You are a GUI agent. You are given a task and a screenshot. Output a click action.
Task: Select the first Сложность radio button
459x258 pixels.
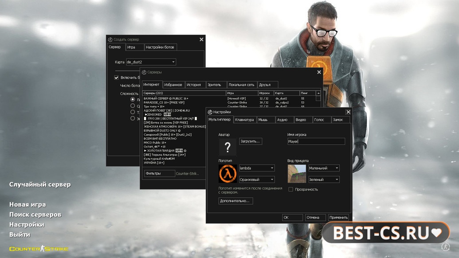tap(133, 99)
